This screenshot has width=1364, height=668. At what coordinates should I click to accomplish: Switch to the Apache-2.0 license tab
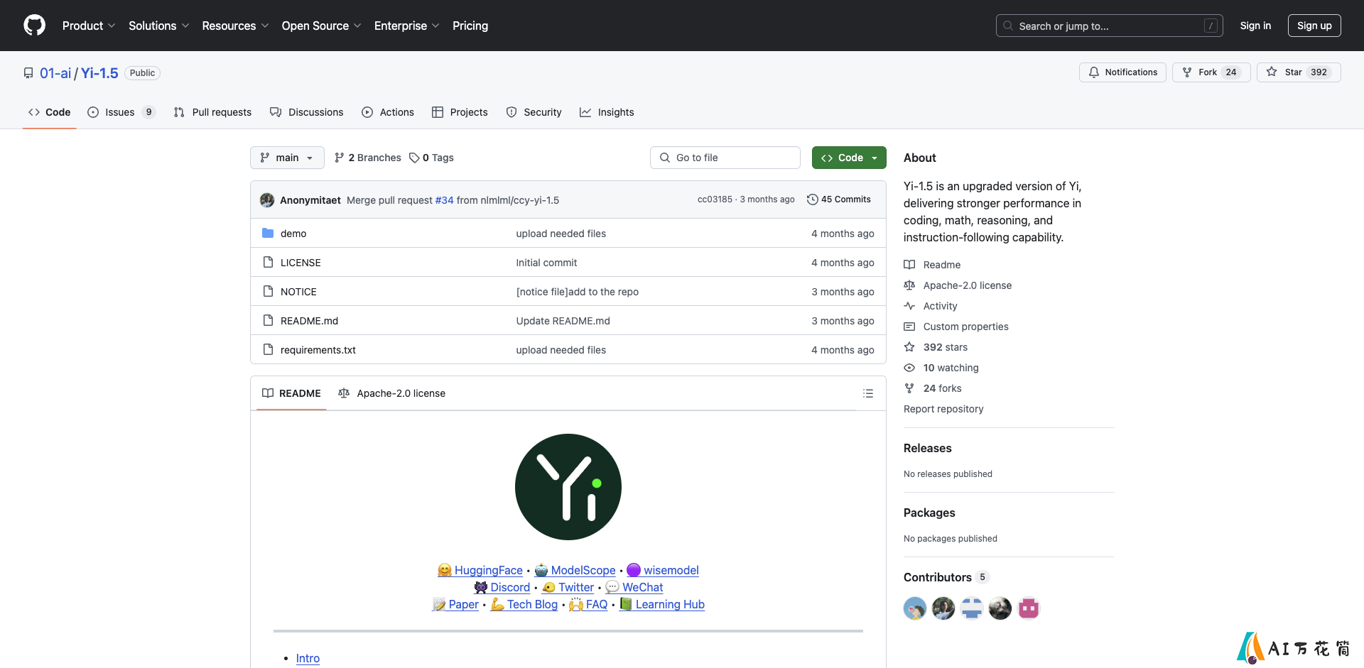(392, 393)
